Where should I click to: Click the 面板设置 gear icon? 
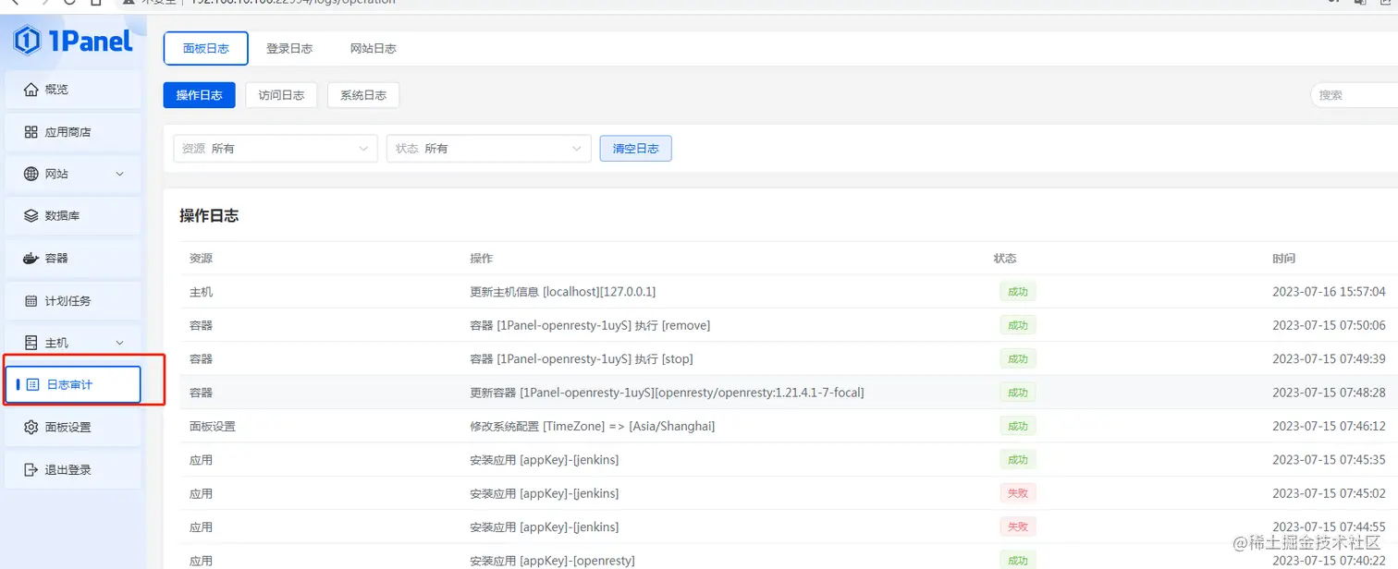coord(31,427)
